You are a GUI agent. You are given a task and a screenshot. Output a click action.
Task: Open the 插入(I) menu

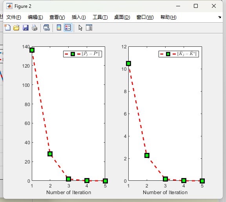pyautogui.click(x=79, y=17)
